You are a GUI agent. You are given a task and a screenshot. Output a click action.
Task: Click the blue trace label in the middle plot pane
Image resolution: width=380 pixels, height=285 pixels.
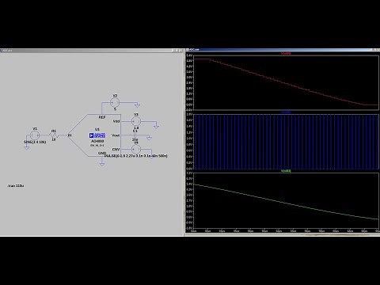286,112
